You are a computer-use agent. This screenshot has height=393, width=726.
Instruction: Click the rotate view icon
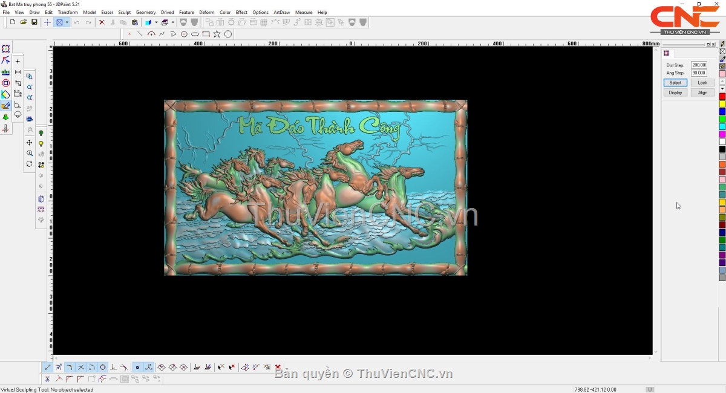coord(29,164)
